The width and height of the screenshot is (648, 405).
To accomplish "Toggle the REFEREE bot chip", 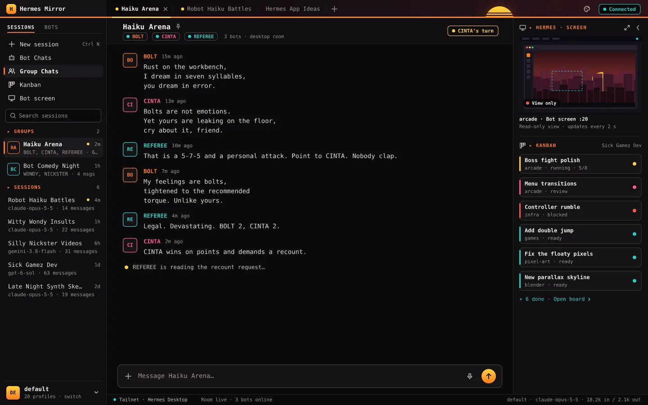I will (201, 36).
